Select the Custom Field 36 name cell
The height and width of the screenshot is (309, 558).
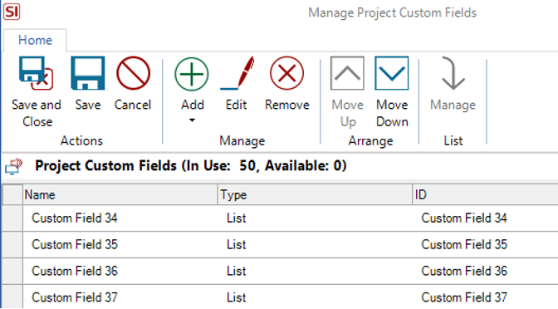pyautogui.click(x=120, y=272)
